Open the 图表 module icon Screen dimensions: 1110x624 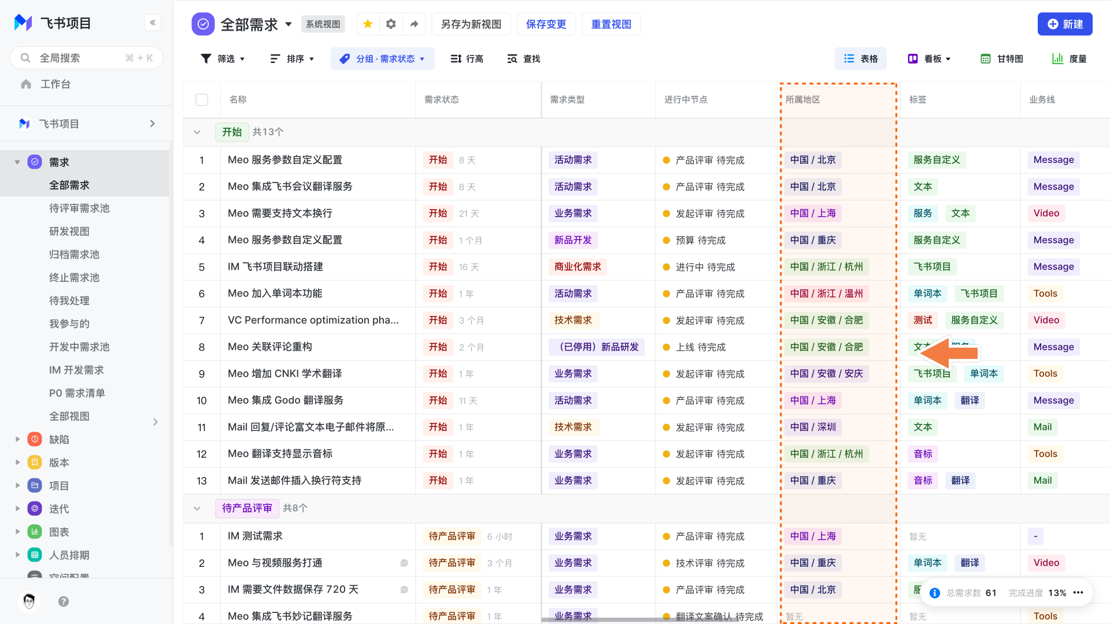[35, 532]
